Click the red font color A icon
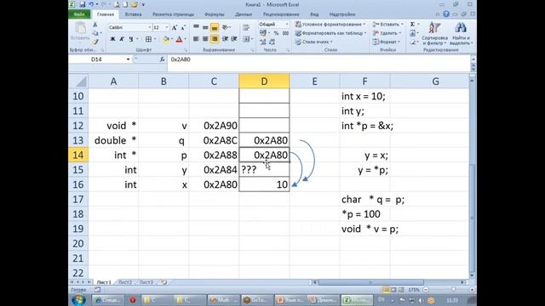545x306 pixels. [x=179, y=39]
